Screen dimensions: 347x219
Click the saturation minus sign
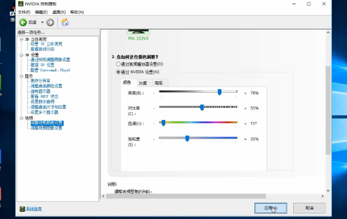(154, 139)
